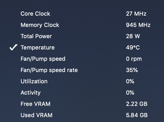Viewport: 164px width, 122px height.
Task: Uncheck the Temperature menu item
Action: coord(38,48)
